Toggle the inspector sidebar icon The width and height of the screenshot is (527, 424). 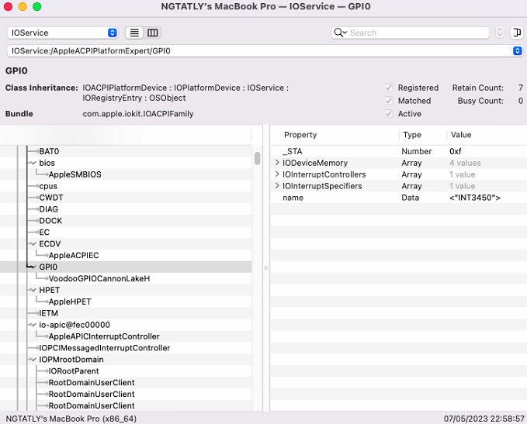[517, 33]
